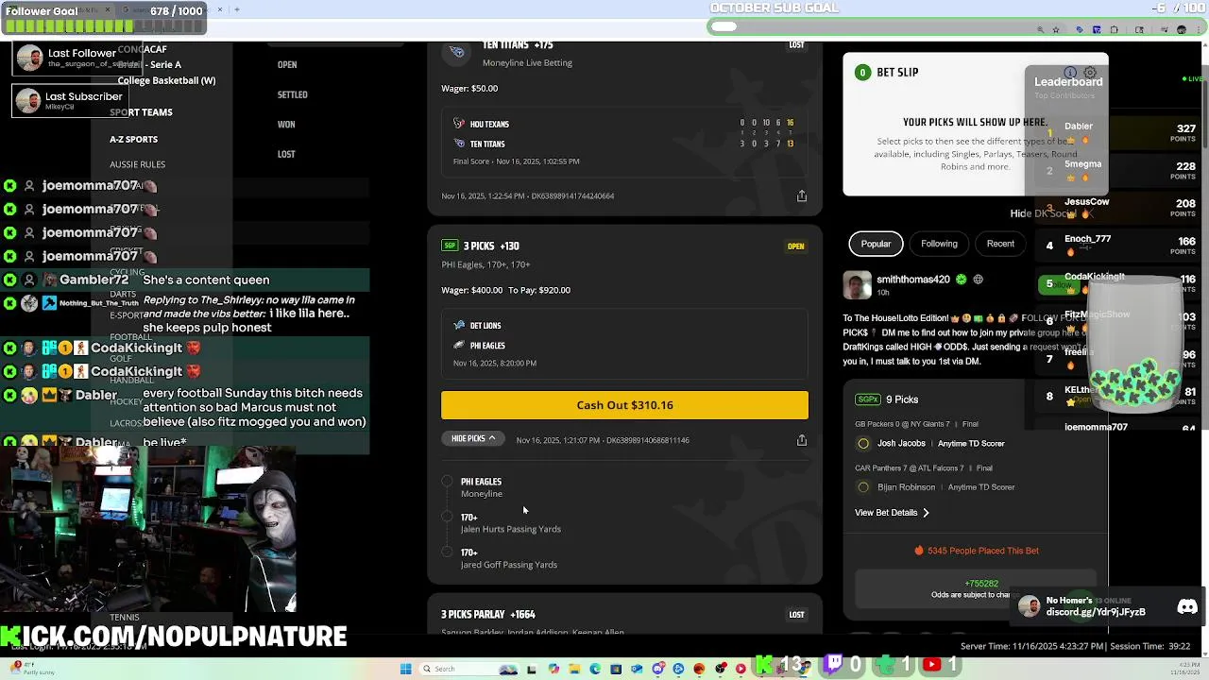Click 9 Picks heading in social card
The height and width of the screenshot is (680, 1209).
[902, 399]
